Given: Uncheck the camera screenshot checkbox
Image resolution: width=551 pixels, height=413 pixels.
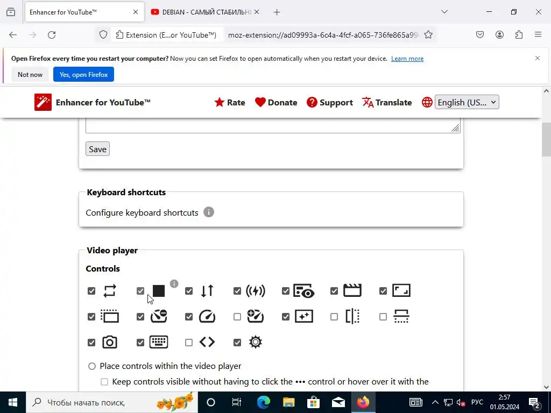Looking at the screenshot, I should [91, 343].
